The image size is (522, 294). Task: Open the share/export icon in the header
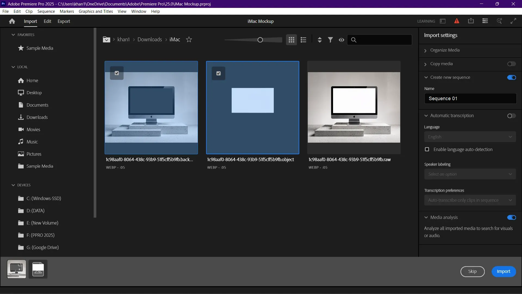click(x=471, y=21)
